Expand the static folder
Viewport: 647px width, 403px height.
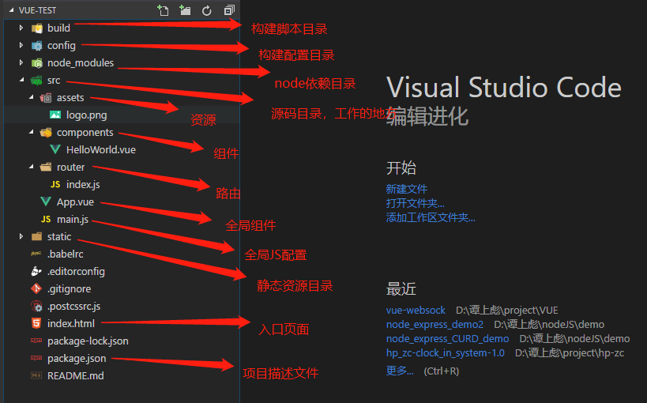point(21,236)
